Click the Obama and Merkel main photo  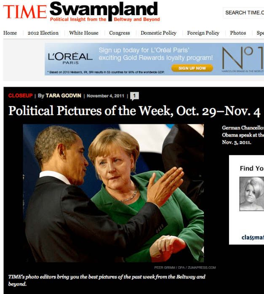click(x=113, y=193)
